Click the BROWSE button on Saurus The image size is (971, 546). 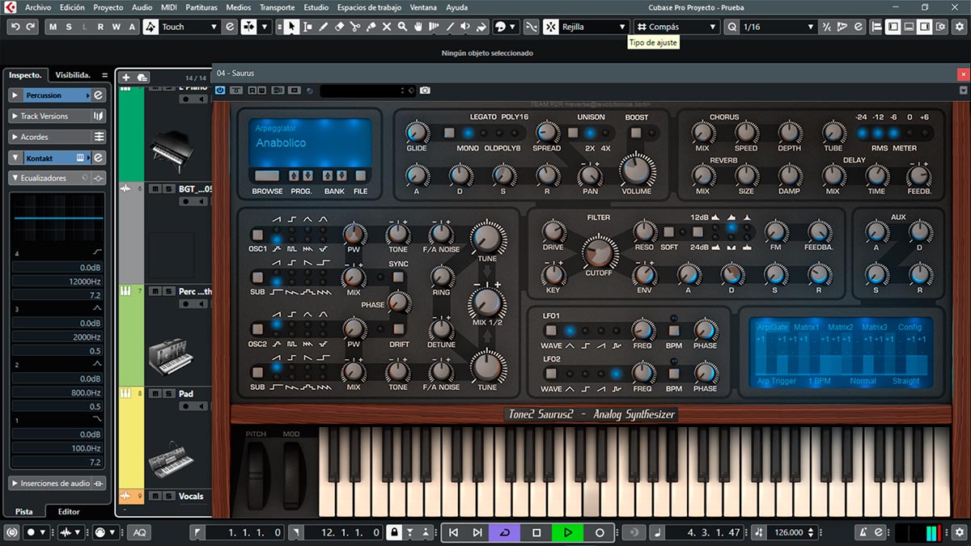[267, 176]
